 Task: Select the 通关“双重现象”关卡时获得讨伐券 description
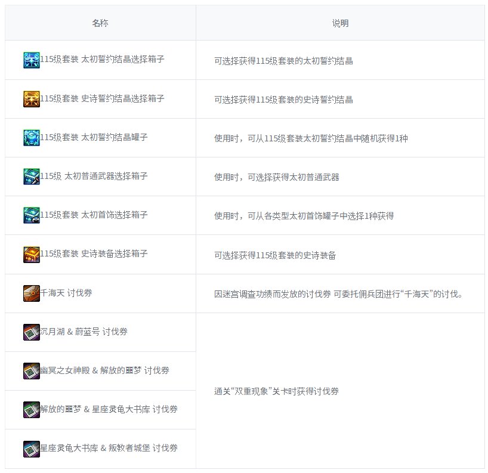pos(276,392)
